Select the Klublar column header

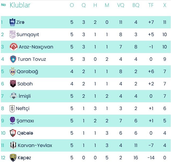tap(20, 5)
